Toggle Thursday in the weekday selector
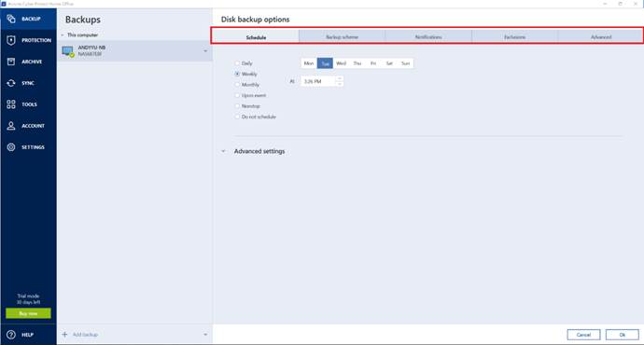 (357, 63)
